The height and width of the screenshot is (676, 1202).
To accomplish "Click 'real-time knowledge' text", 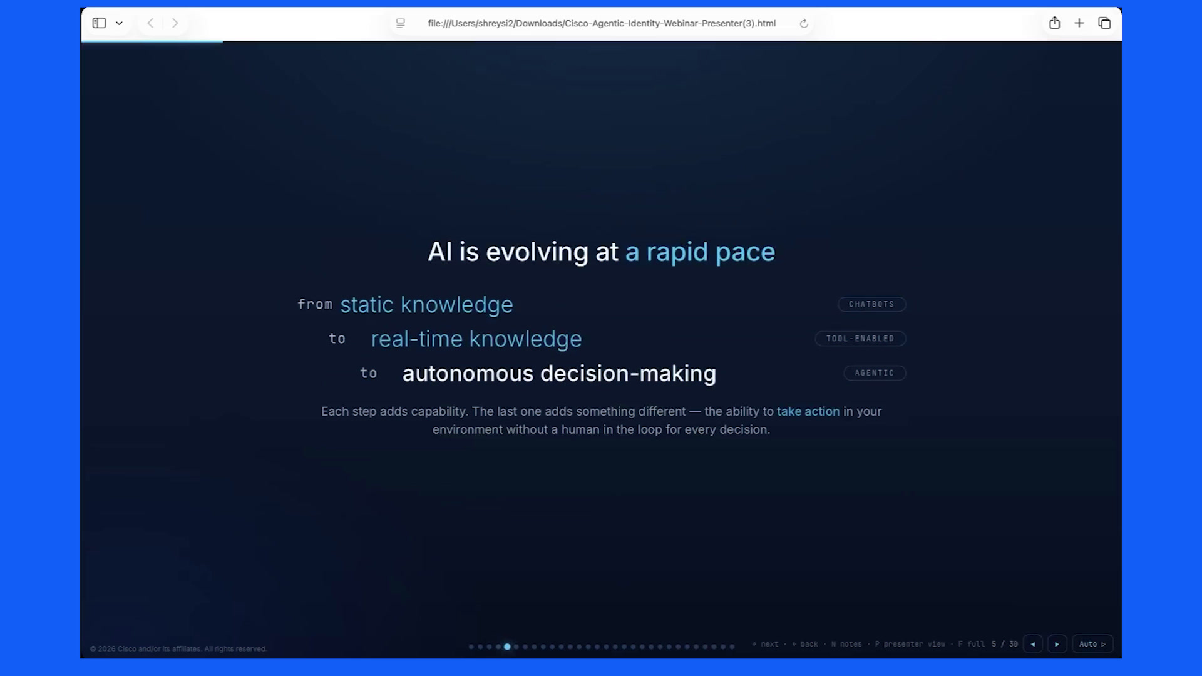I will pyautogui.click(x=476, y=339).
